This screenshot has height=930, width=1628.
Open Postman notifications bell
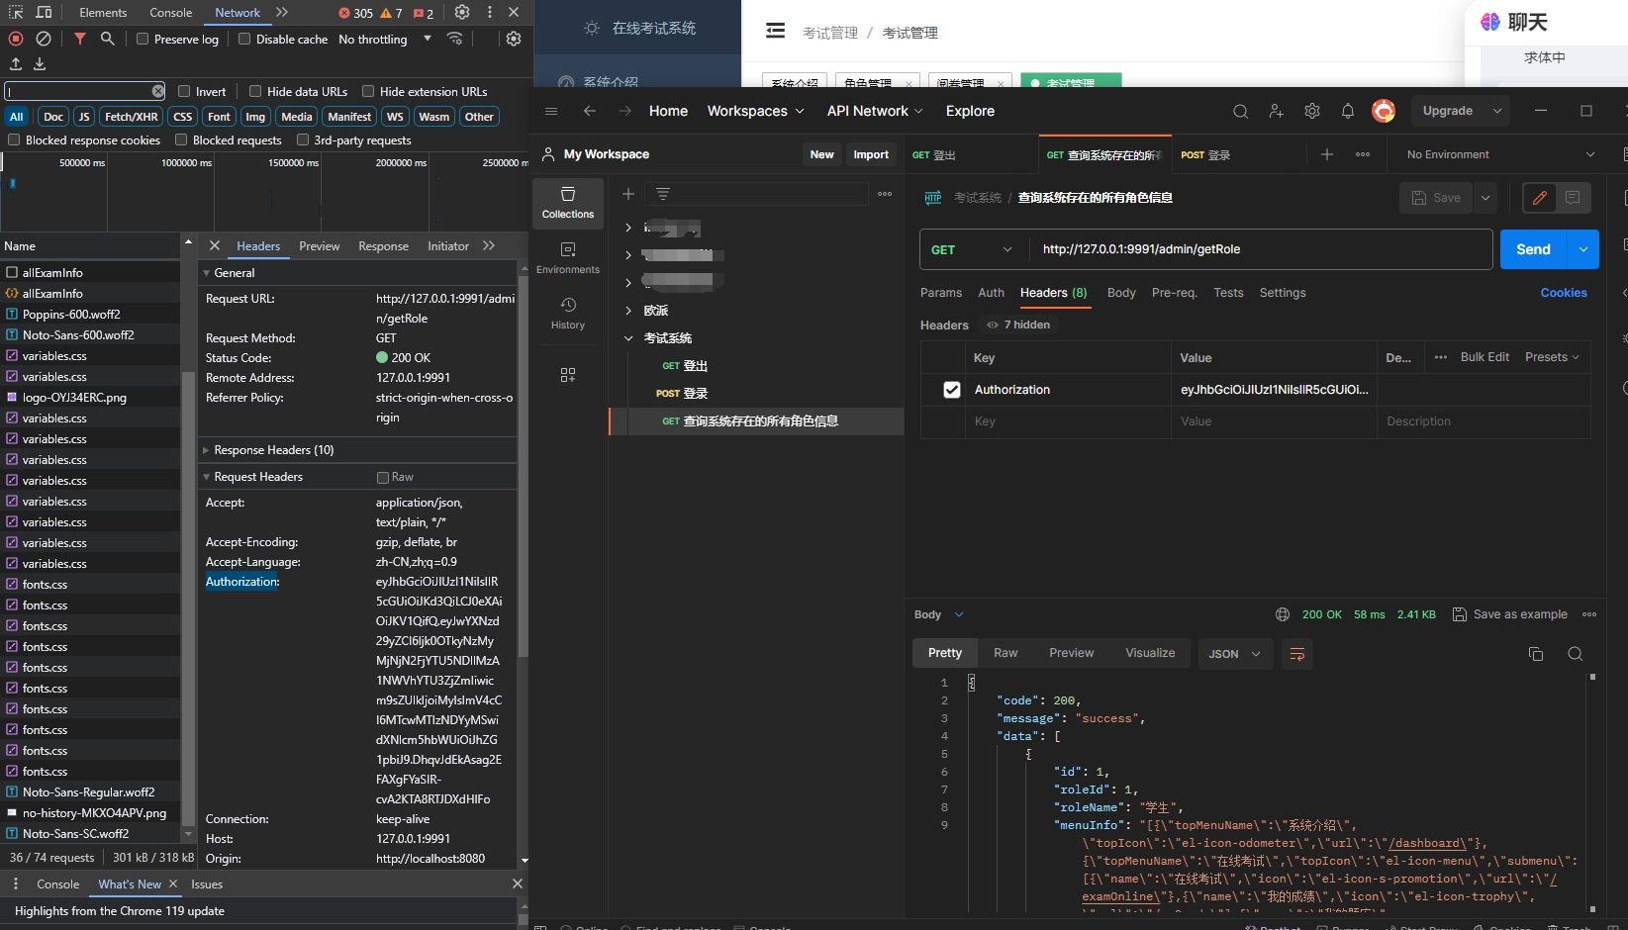click(x=1348, y=111)
